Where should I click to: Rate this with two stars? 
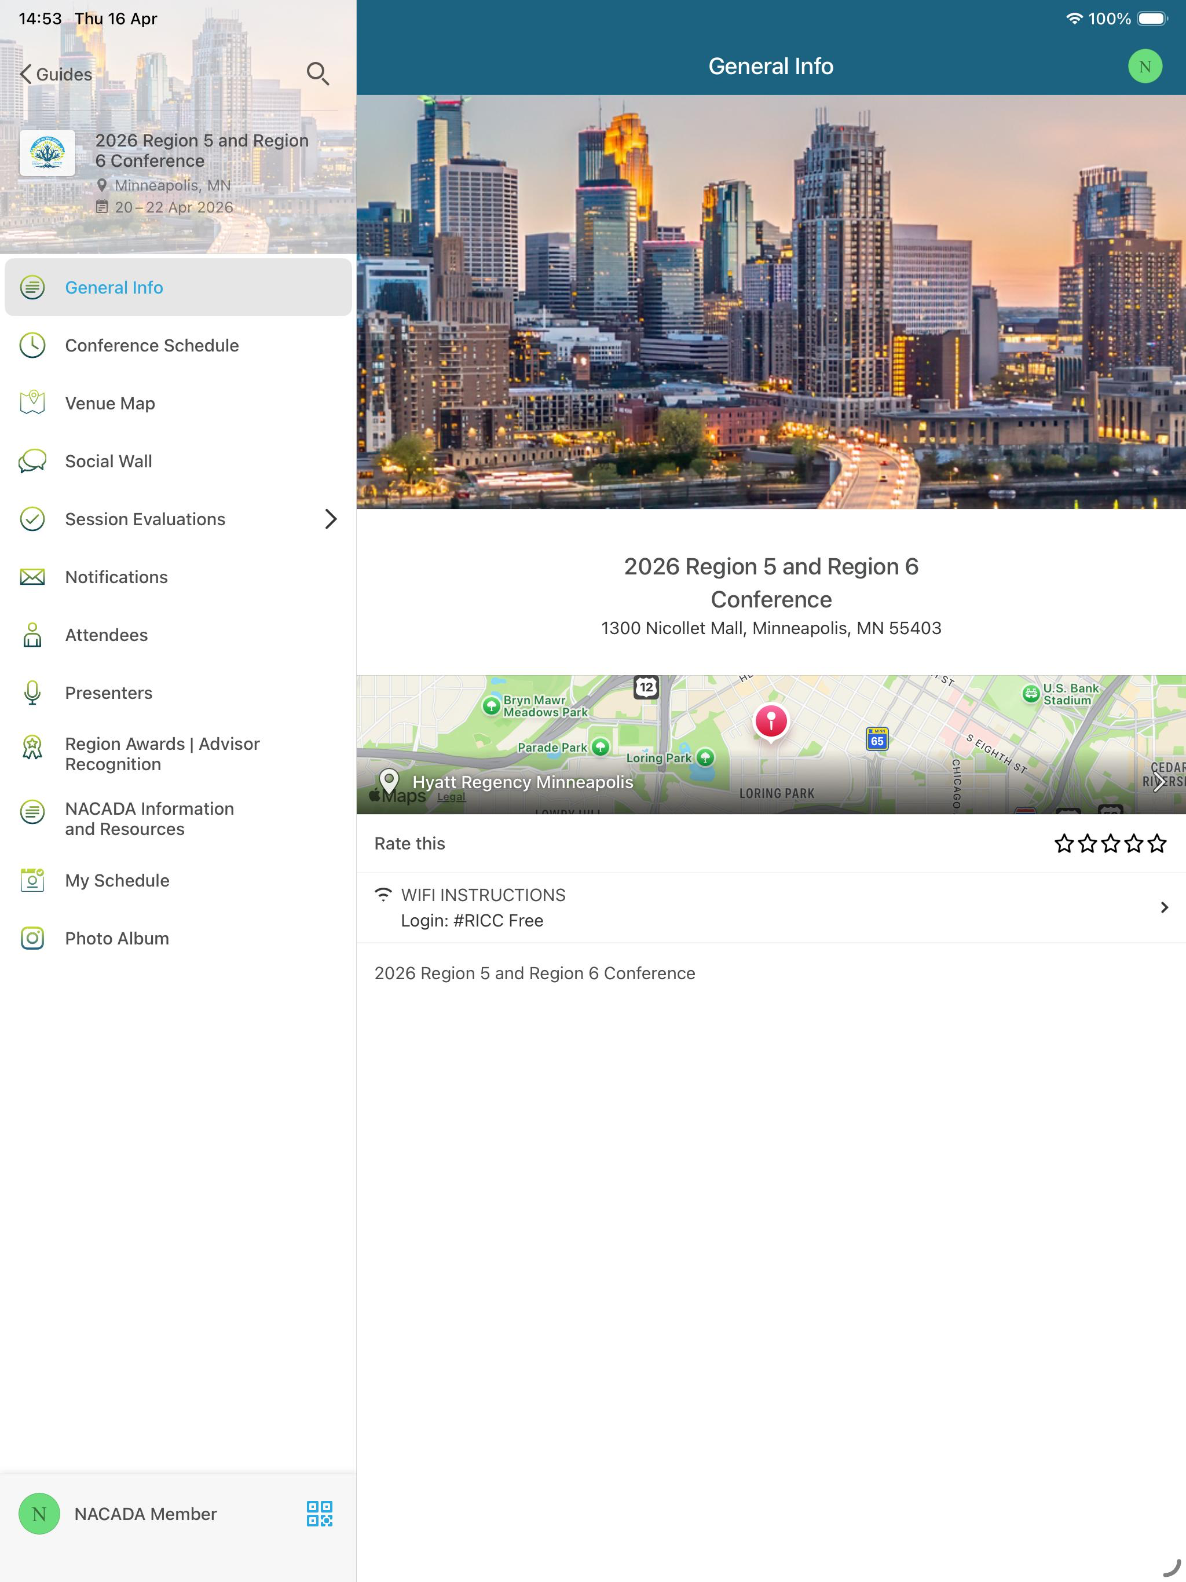click(1088, 844)
